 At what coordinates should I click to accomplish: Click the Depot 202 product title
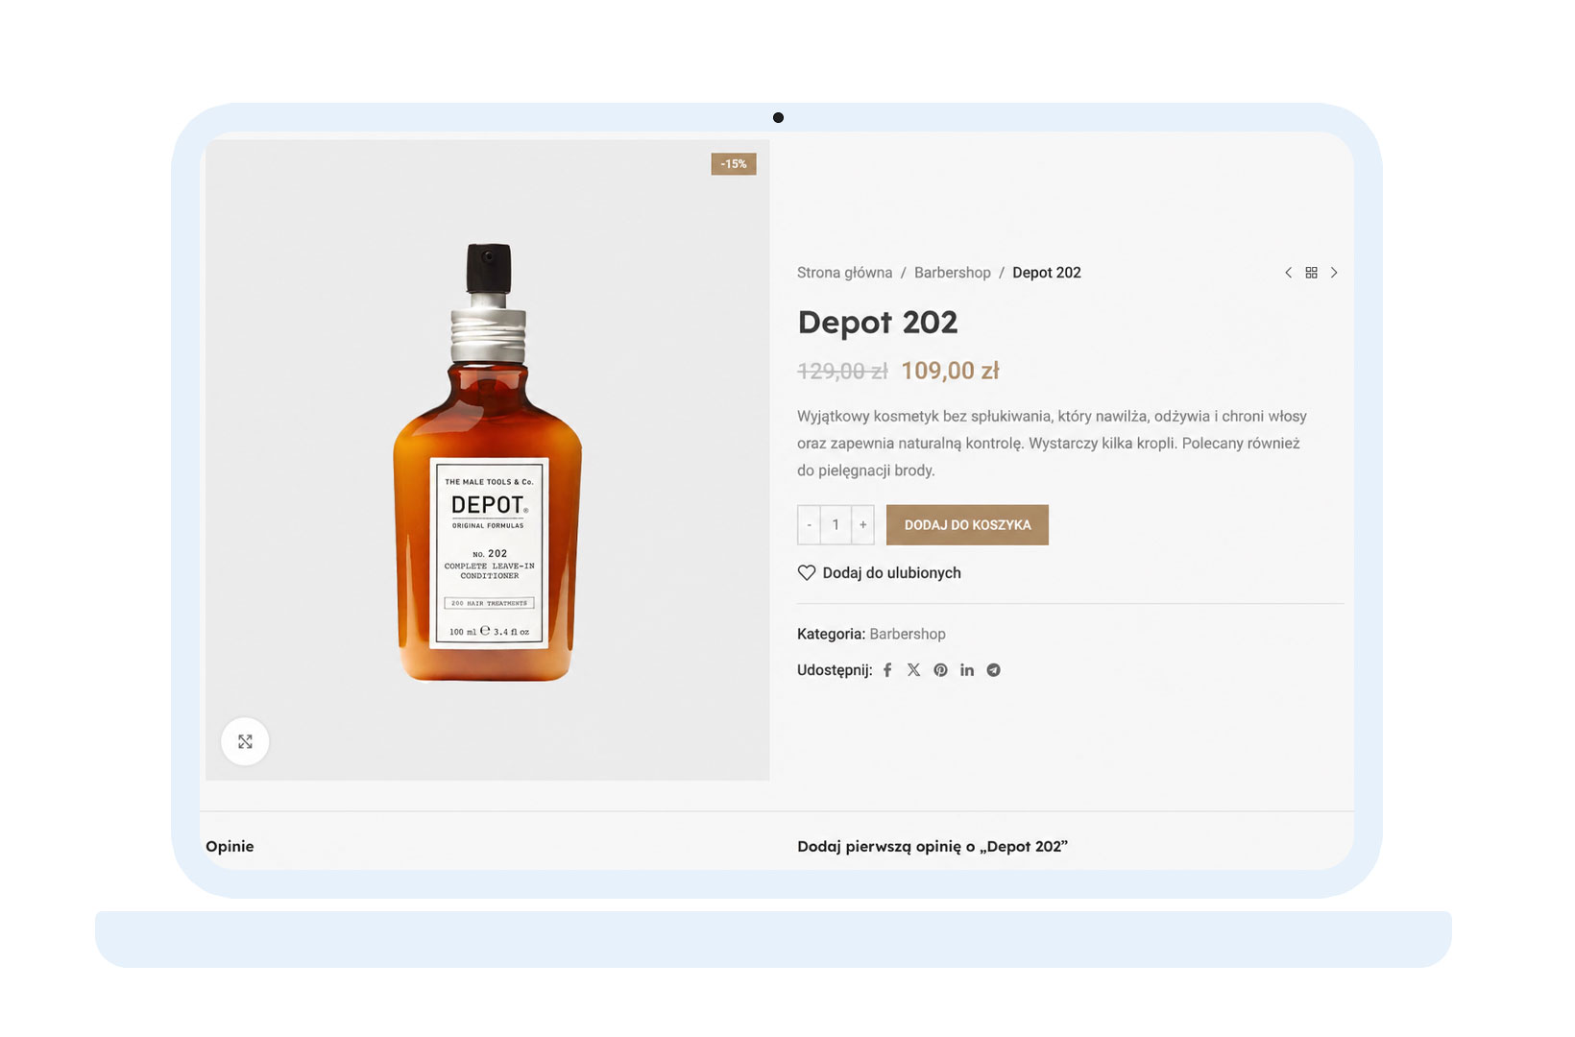click(878, 323)
